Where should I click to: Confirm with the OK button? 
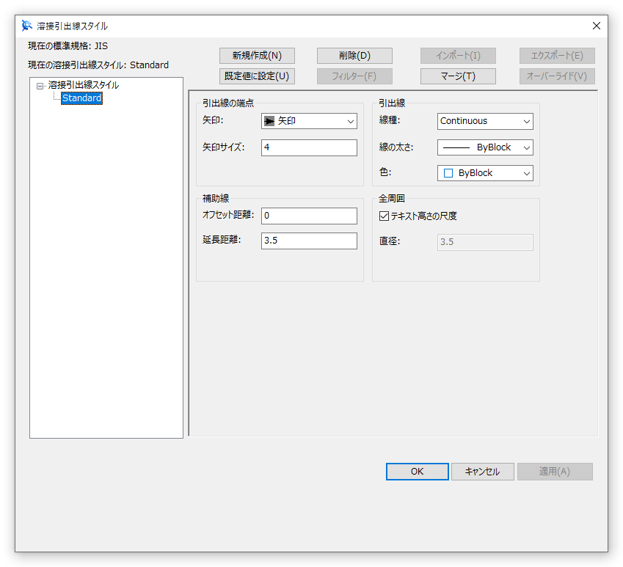click(417, 472)
